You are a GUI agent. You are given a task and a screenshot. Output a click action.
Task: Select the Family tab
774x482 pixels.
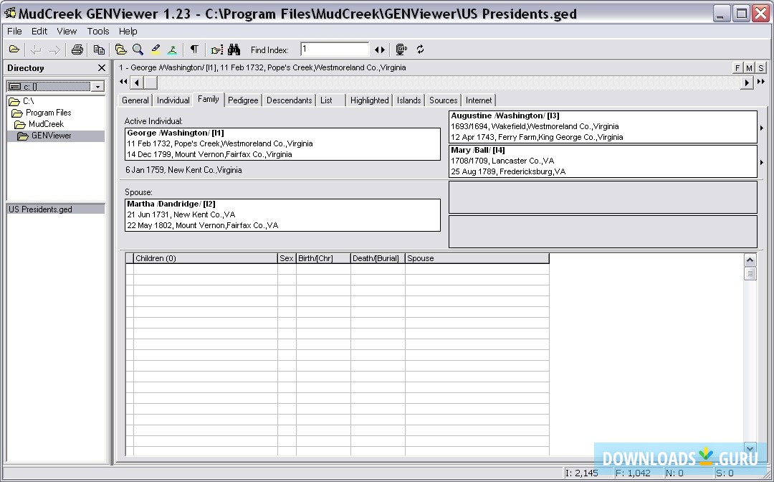209,99
